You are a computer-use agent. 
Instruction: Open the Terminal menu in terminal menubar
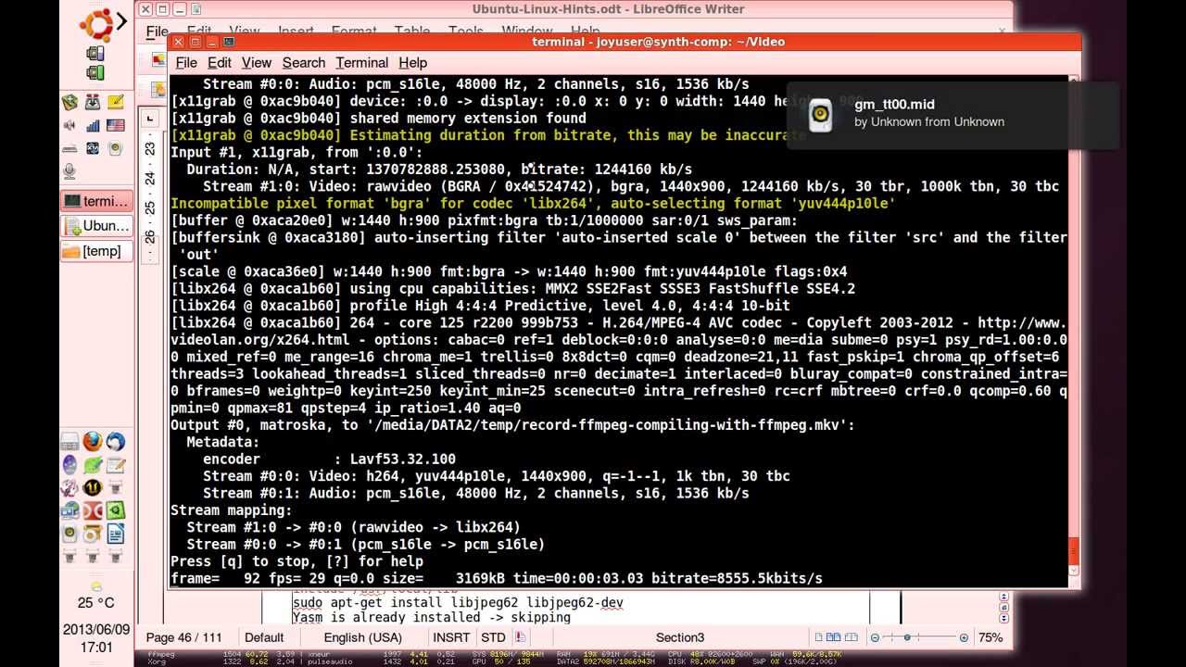coord(361,62)
